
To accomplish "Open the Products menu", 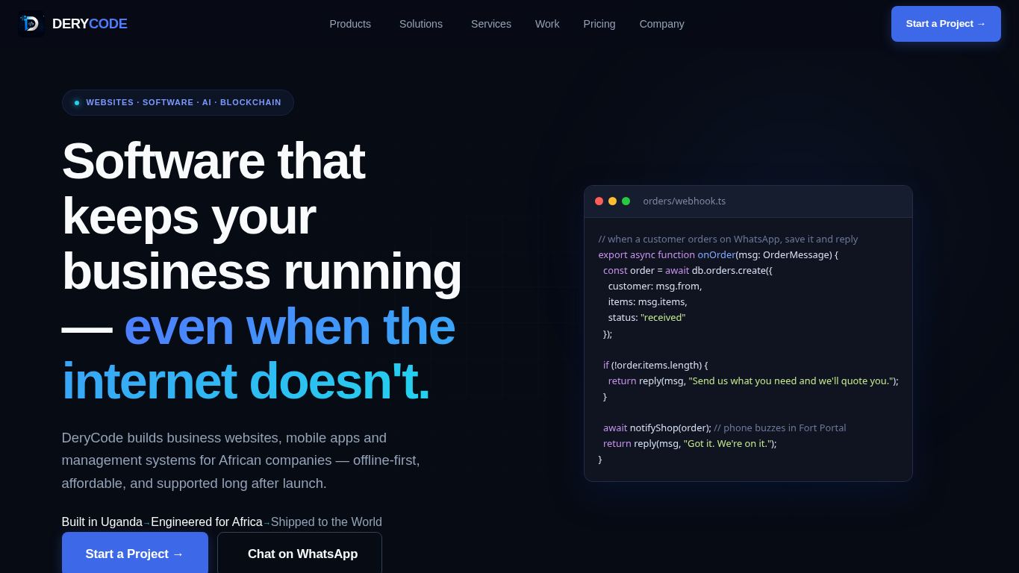I will 350,24.
